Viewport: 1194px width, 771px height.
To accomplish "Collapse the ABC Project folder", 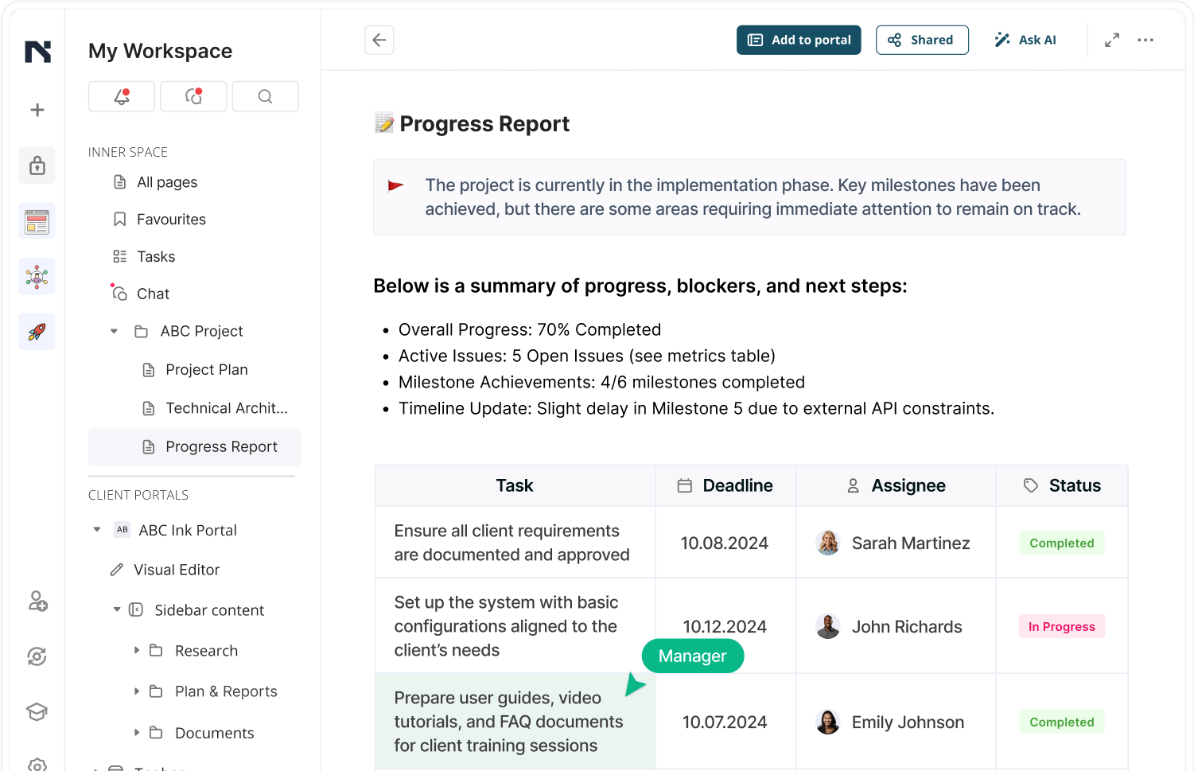I will (115, 331).
